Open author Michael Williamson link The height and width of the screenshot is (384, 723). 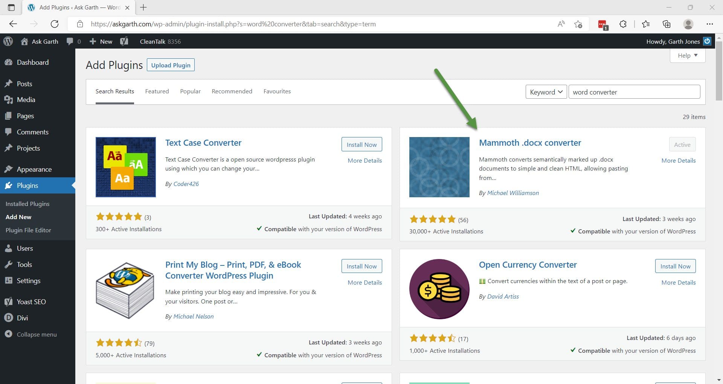pos(513,193)
